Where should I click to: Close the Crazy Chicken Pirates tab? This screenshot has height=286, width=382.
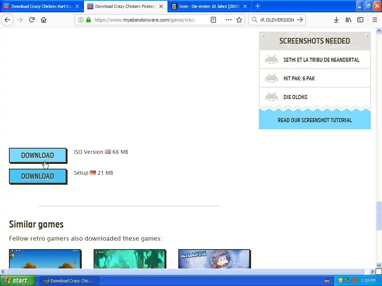coord(161,6)
